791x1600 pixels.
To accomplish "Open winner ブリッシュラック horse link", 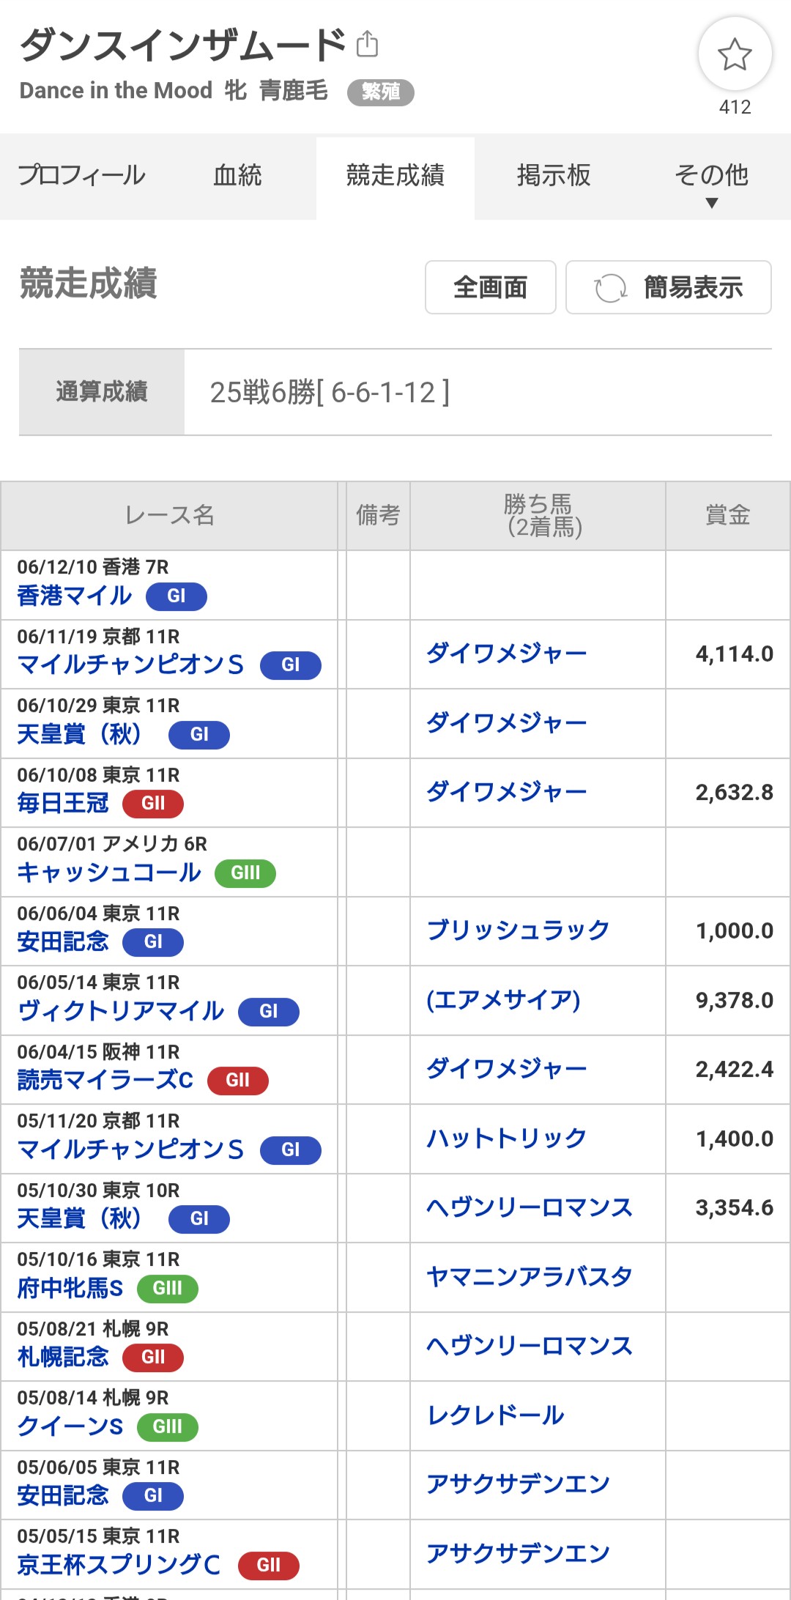I will (518, 930).
